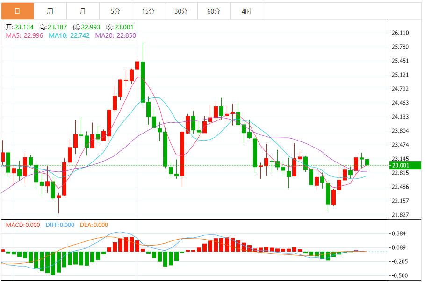Click the orange DEA indicator label
Image resolution: width=425 pixels, height=282 pixels.
[x=94, y=225]
